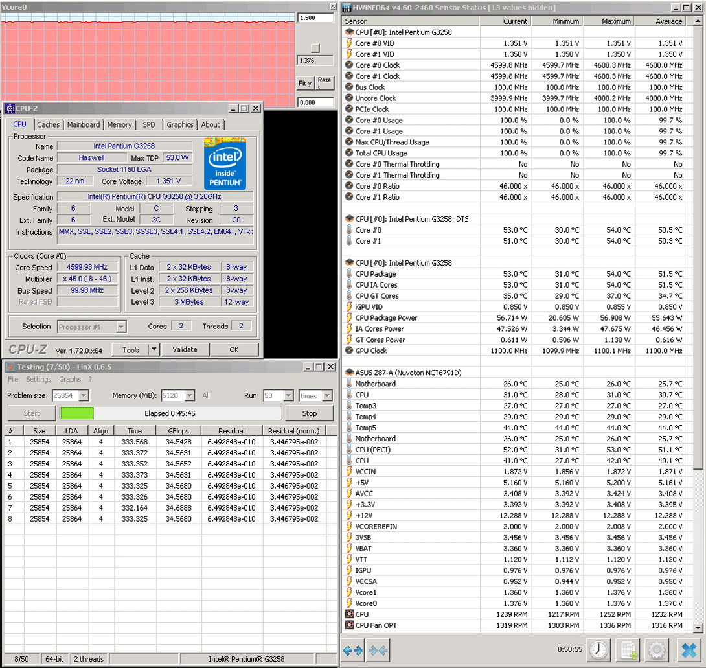This screenshot has height=668, width=706.
Task: Click the 0.000 min value field in Vcore0
Action: pyautogui.click(x=315, y=102)
